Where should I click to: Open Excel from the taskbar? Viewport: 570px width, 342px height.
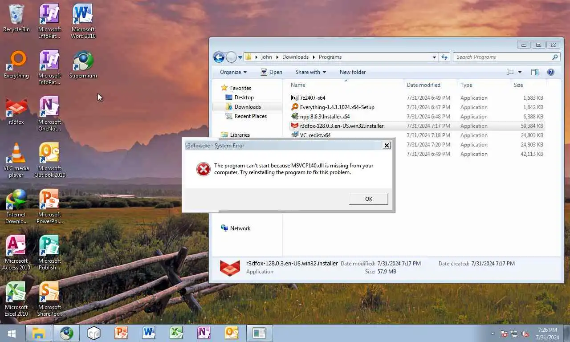176,333
